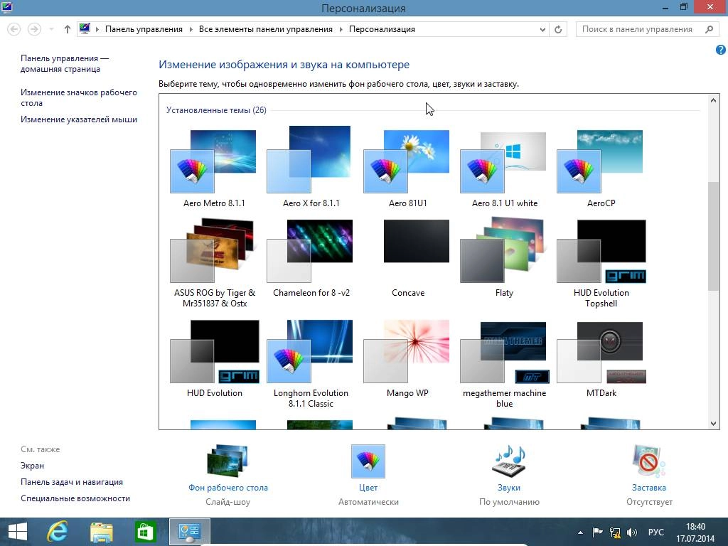The width and height of the screenshot is (728, 546).
Task: Apply the HUD Evolution theme
Action: point(213,358)
